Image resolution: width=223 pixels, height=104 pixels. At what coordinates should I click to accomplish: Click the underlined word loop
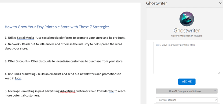18,78
